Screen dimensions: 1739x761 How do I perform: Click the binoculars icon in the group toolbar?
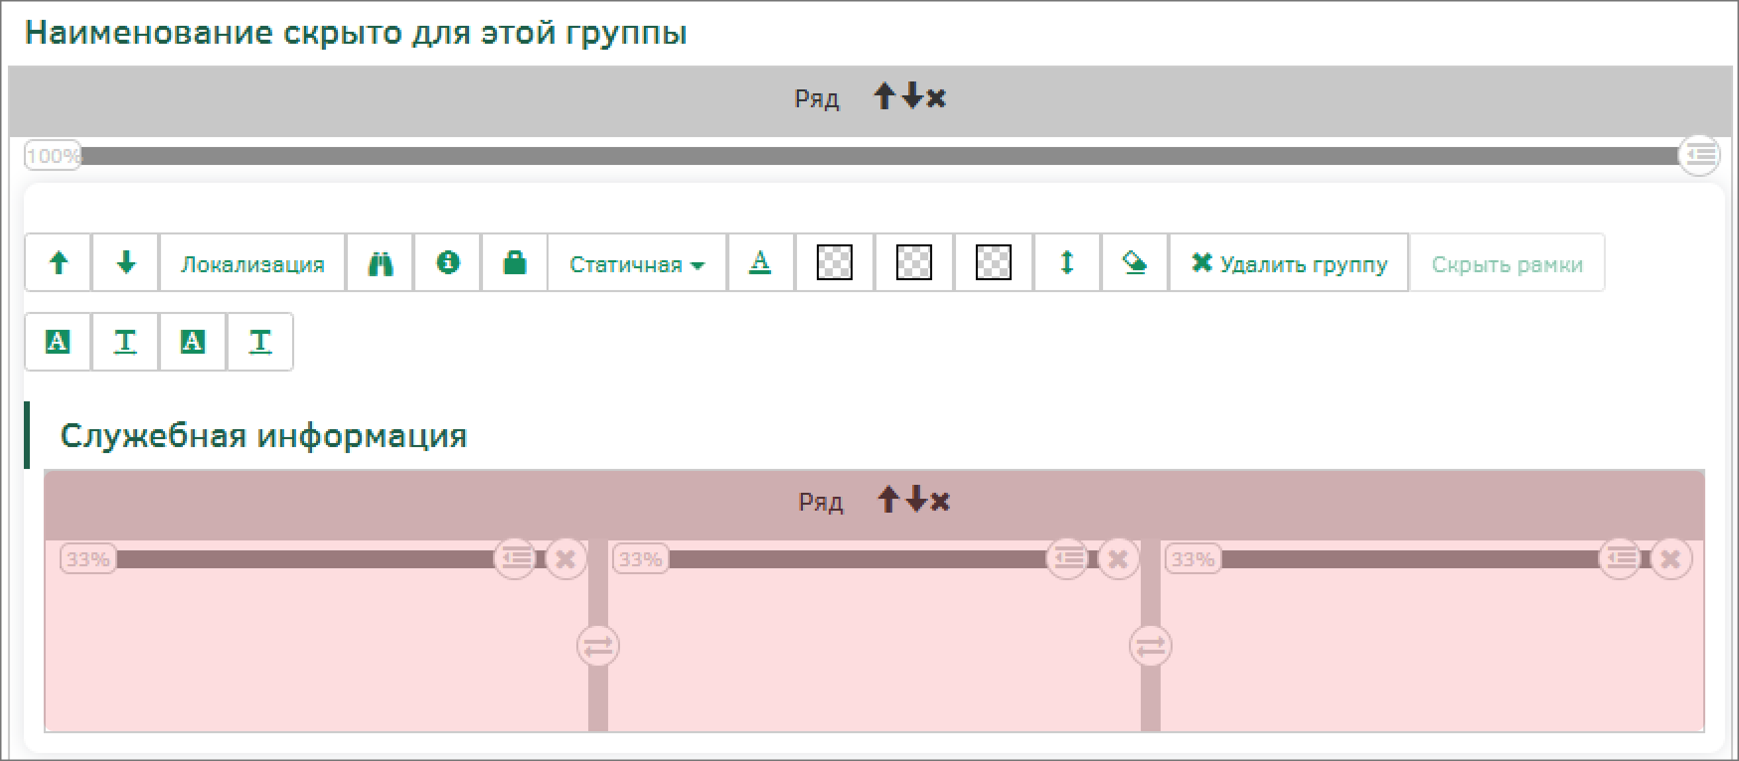coord(380,263)
